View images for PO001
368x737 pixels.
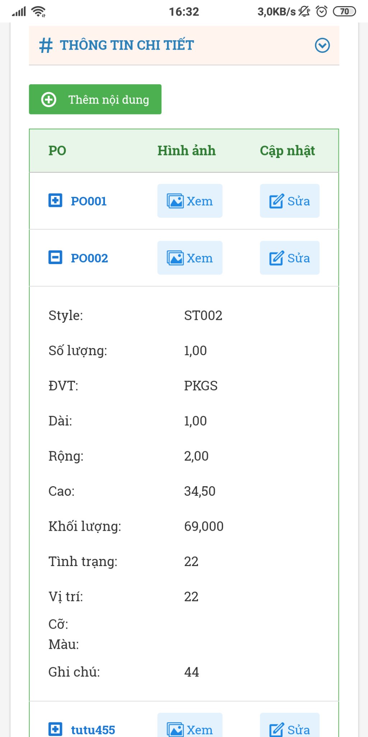click(x=190, y=201)
